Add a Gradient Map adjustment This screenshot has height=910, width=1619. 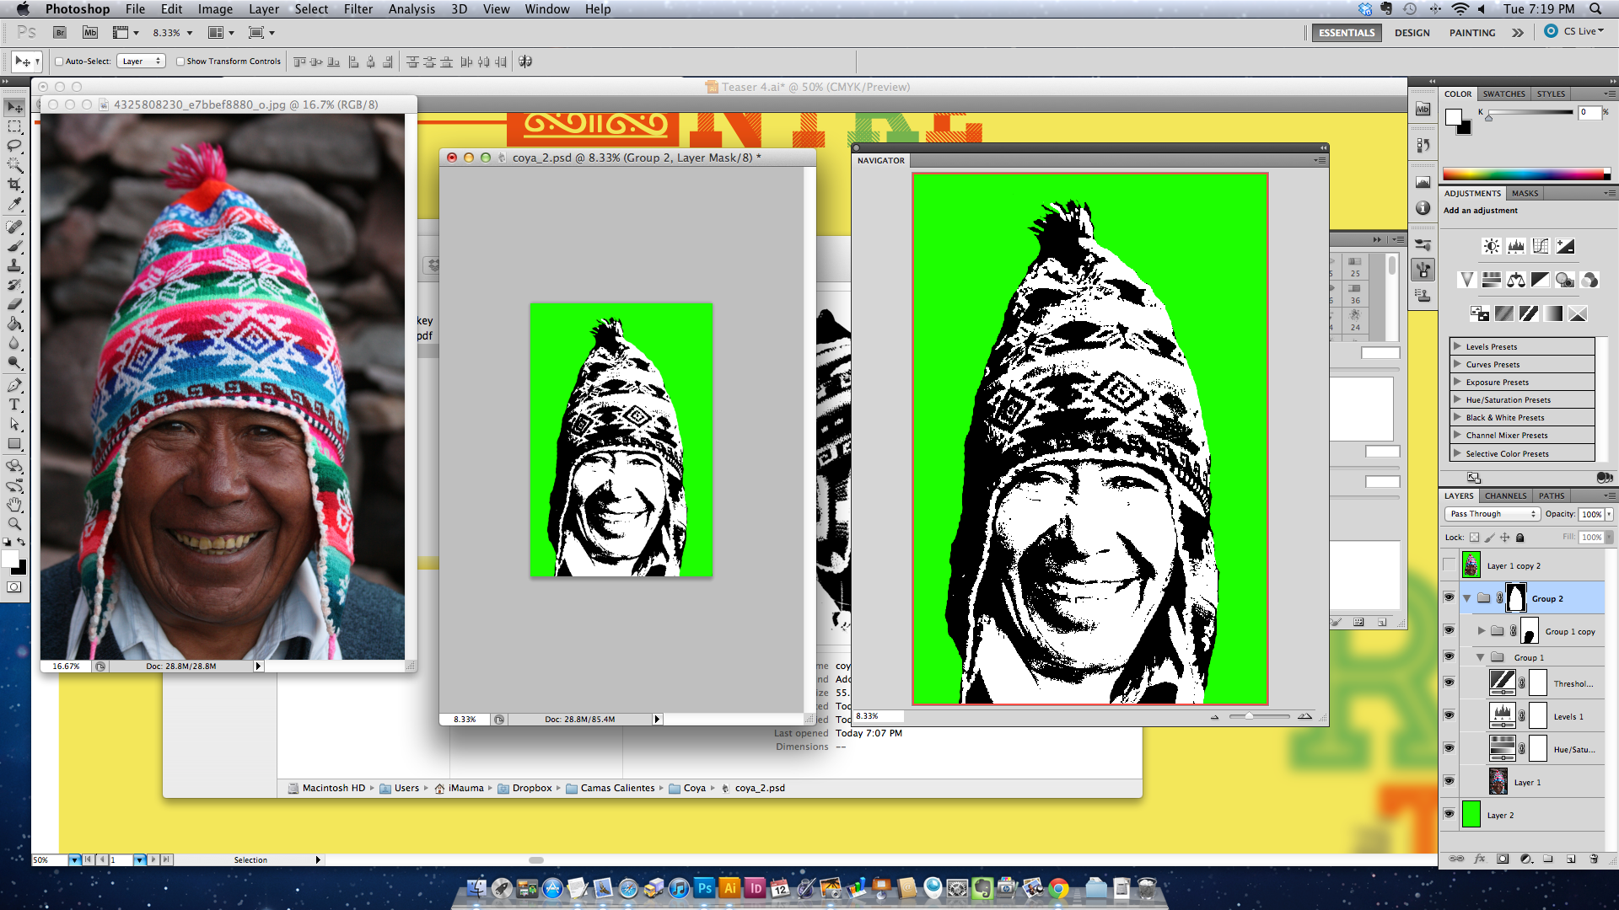pyautogui.click(x=1553, y=313)
